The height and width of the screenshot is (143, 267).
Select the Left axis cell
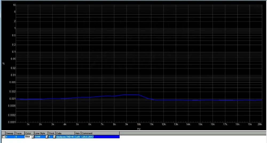pyautogui.click(x=78, y=137)
